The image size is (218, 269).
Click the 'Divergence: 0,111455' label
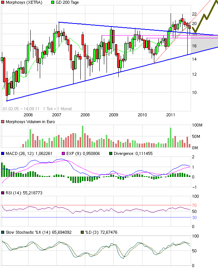tap(133, 153)
